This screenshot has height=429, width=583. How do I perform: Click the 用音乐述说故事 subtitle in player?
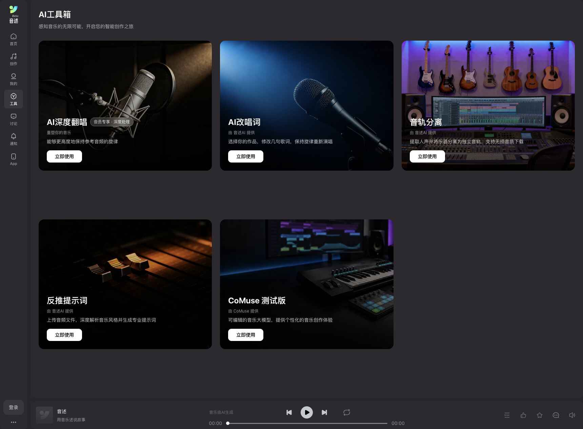point(71,420)
